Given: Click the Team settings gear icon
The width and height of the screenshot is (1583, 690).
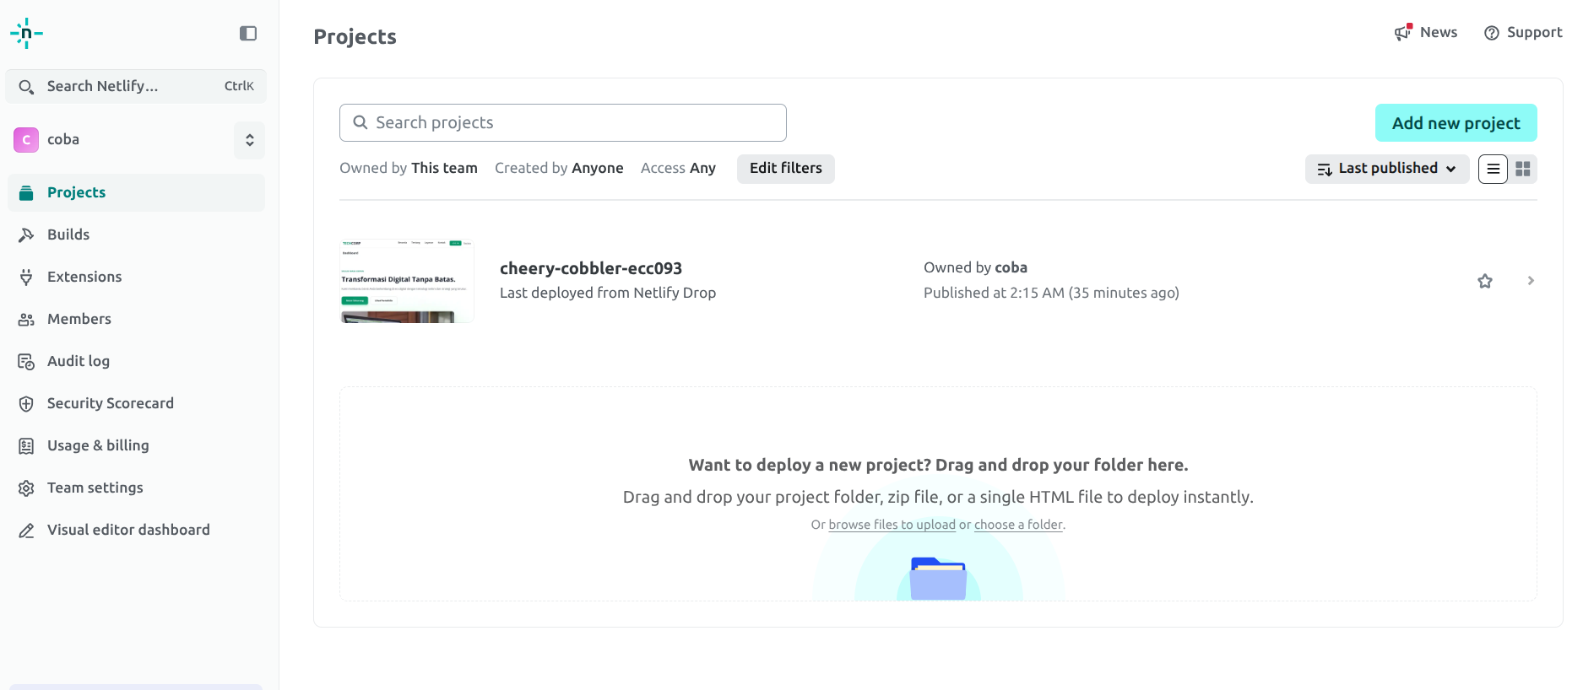Looking at the screenshot, I should coord(26,488).
